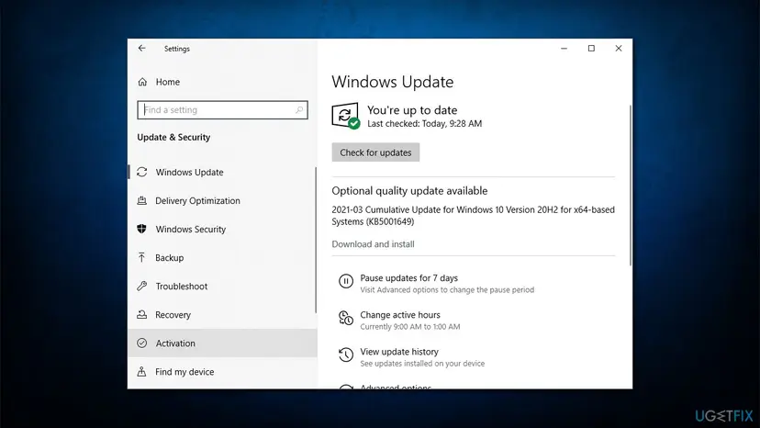The width and height of the screenshot is (760, 428).
Task: Click the active hours clock icon
Action: point(346,318)
